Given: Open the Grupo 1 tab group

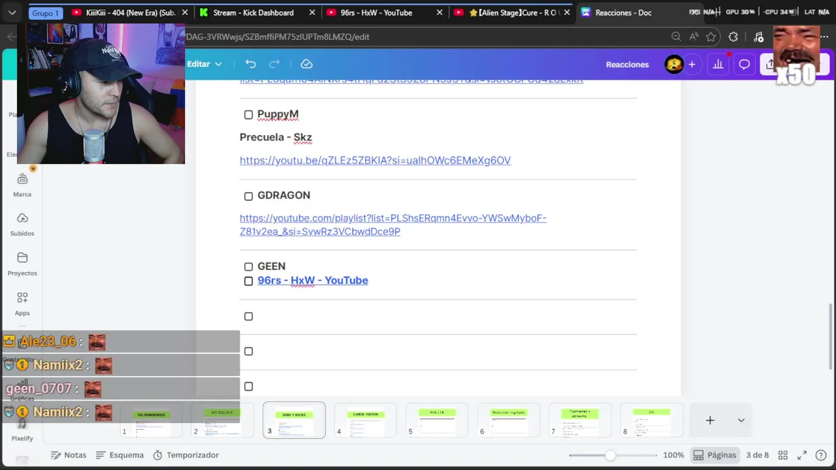Looking at the screenshot, I should (x=45, y=13).
